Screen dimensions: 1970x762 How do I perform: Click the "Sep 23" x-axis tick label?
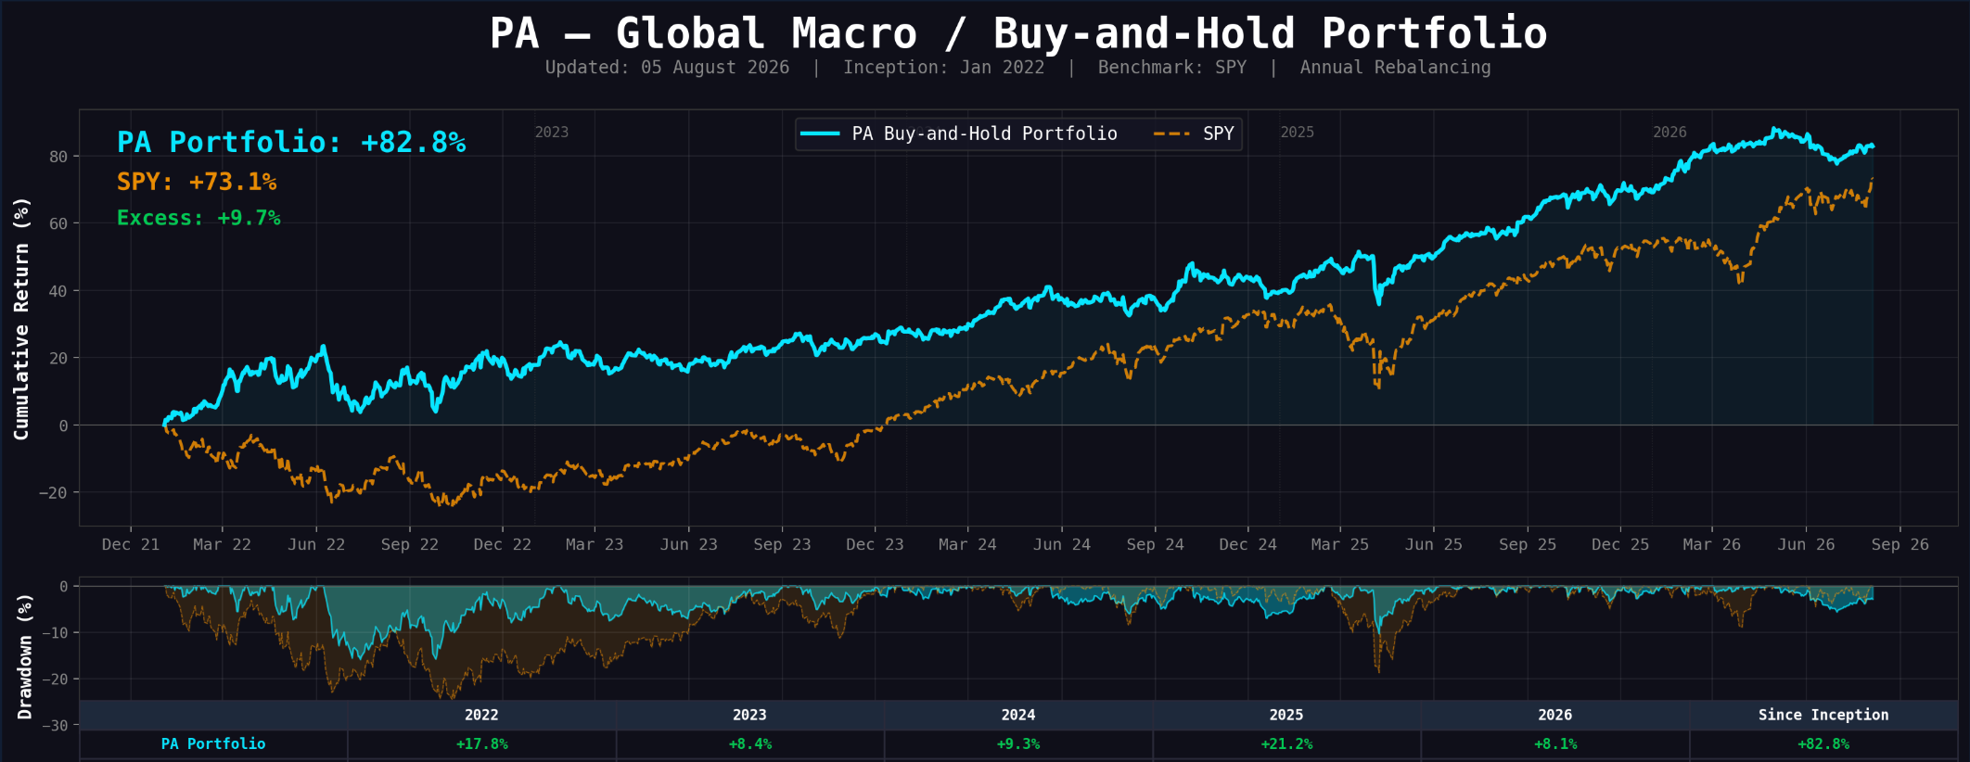click(782, 544)
